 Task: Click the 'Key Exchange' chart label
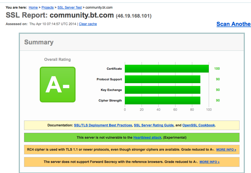[x=111, y=90]
